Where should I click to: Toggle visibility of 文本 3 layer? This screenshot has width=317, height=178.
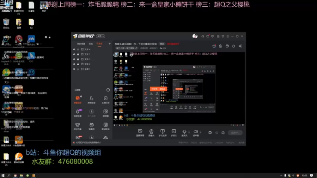(74, 59)
